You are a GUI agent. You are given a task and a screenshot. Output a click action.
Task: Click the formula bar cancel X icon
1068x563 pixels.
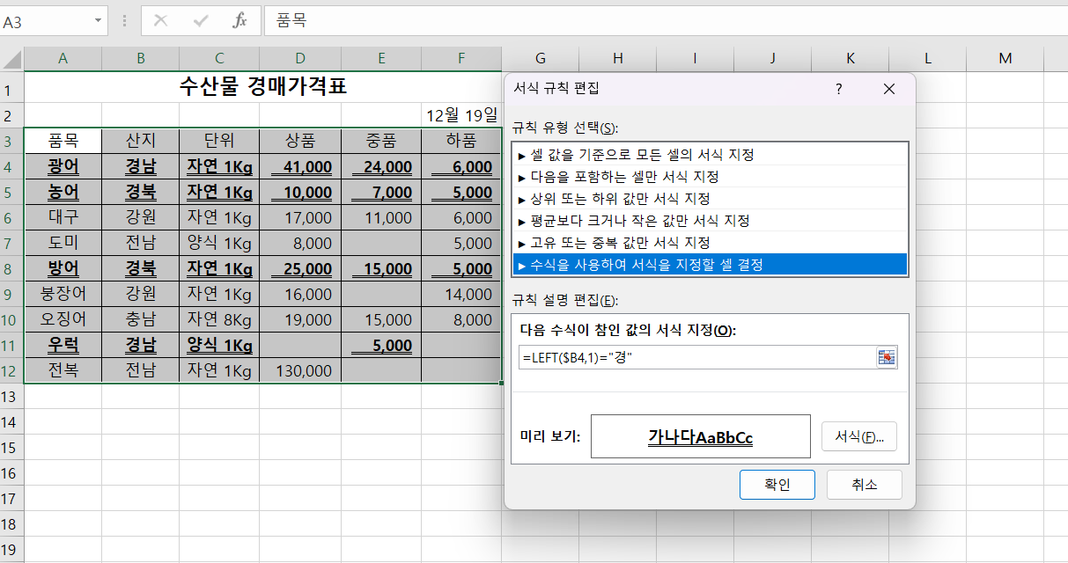(x=160, y=20)
